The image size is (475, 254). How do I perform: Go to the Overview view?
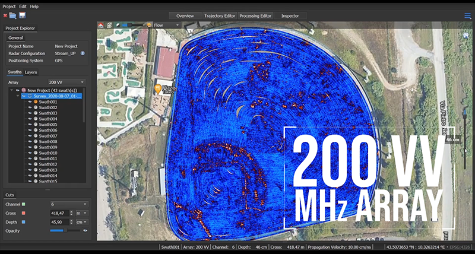tap(185, 16)
